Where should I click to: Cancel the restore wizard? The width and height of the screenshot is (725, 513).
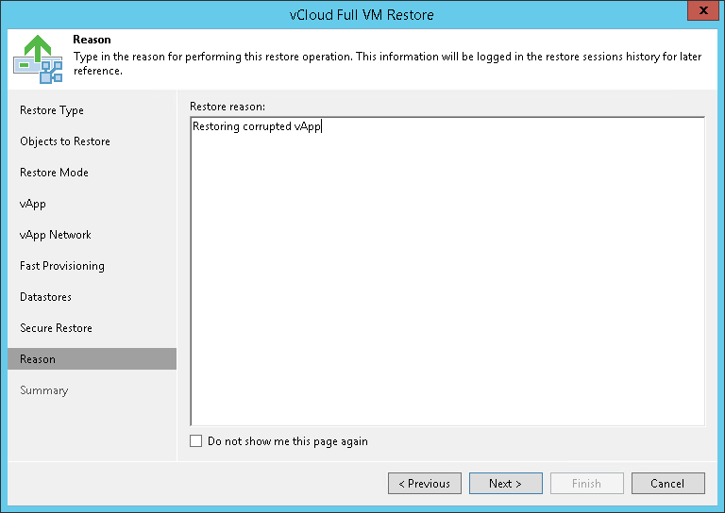tap(667, 484)
